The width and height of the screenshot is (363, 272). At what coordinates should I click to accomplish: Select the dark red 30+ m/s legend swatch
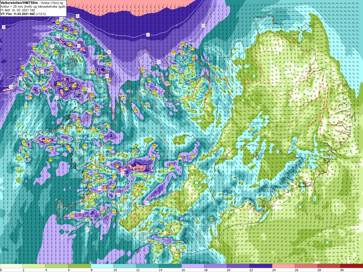(x=352, y=266)
